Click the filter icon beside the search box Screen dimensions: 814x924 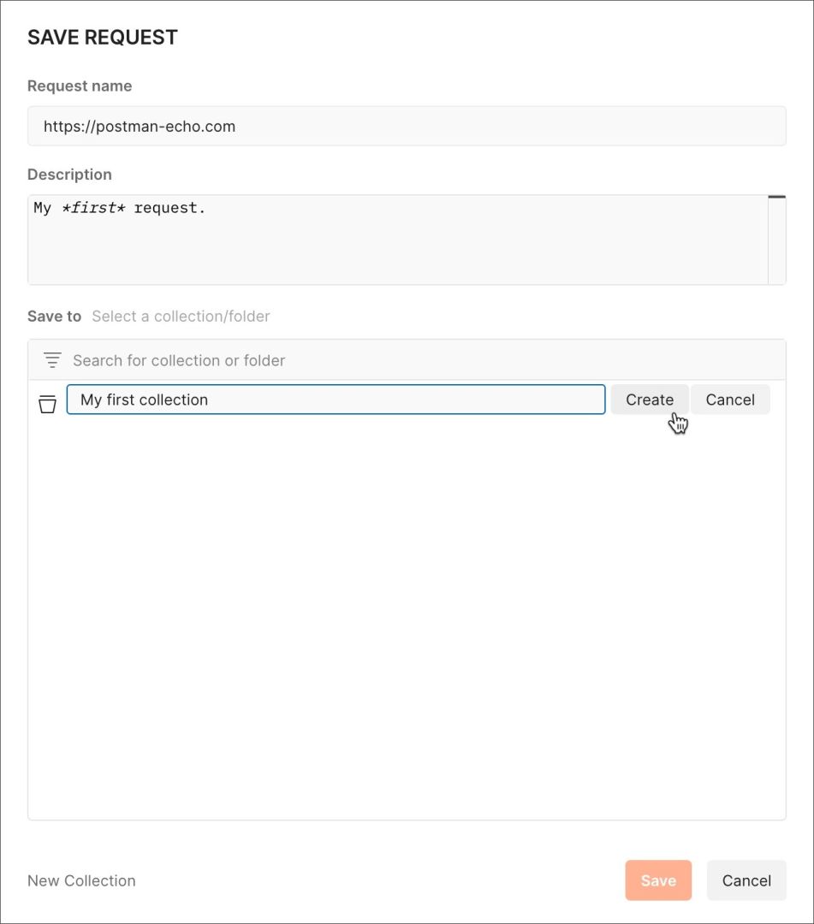(x=52, y=360)
